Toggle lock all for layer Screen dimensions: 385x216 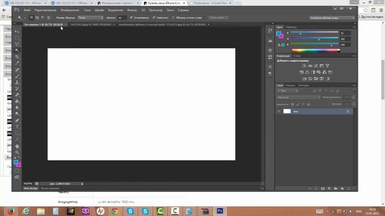point(309,104)
